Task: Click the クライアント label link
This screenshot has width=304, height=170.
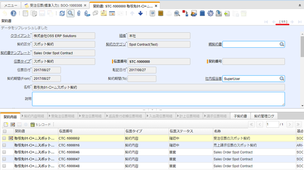Action: click(20, 36)
